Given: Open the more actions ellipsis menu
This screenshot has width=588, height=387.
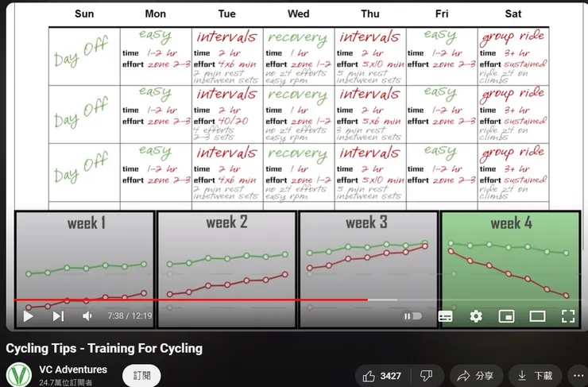Looking at the screenshot, I should click(580, 376).
